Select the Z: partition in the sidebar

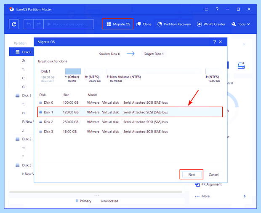(x=24, y=61)
